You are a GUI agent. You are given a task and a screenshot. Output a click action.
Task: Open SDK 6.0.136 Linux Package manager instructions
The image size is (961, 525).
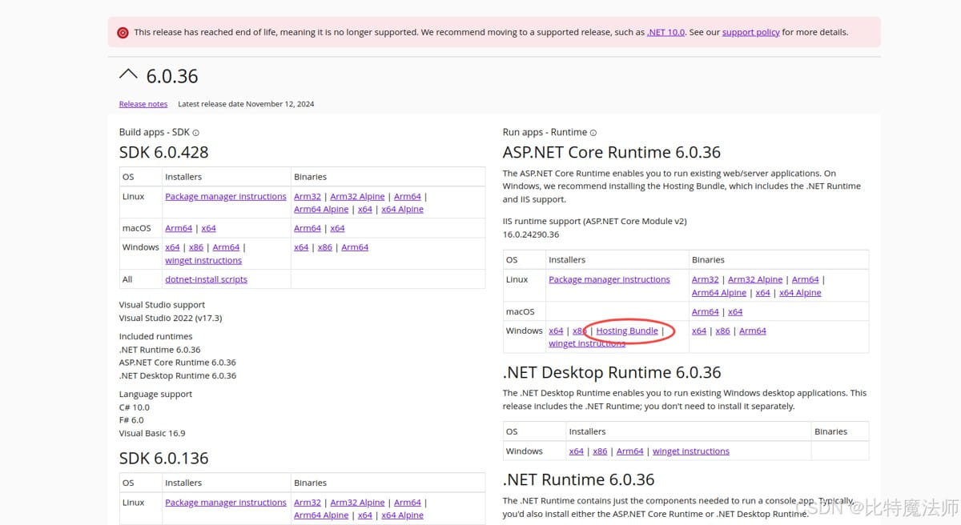click(x=225, y=503)
